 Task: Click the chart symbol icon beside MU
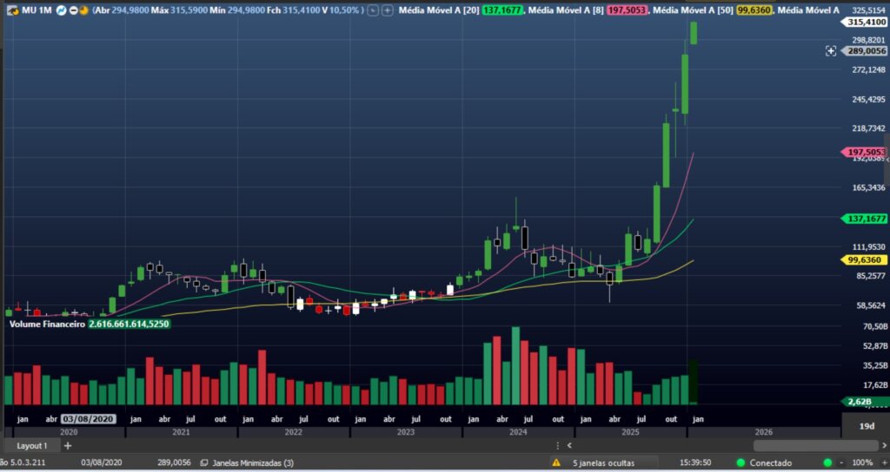pos(12,10)
